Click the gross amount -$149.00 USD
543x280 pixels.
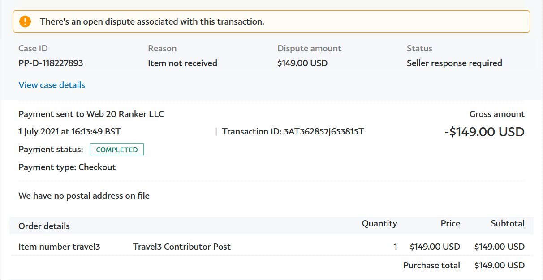(484, 132)
